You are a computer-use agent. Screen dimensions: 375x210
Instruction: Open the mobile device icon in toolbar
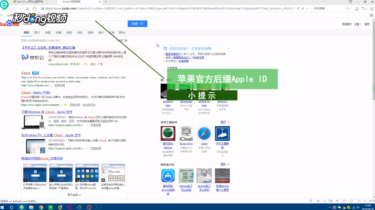[356, 8]
